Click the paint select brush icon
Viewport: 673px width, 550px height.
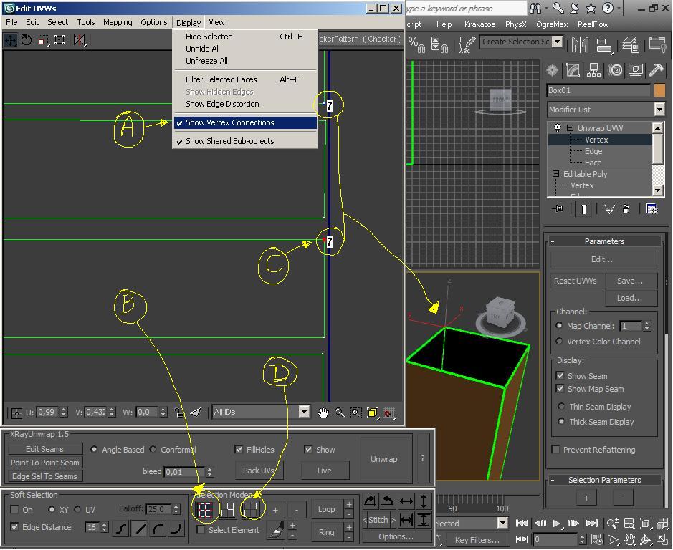275,530
